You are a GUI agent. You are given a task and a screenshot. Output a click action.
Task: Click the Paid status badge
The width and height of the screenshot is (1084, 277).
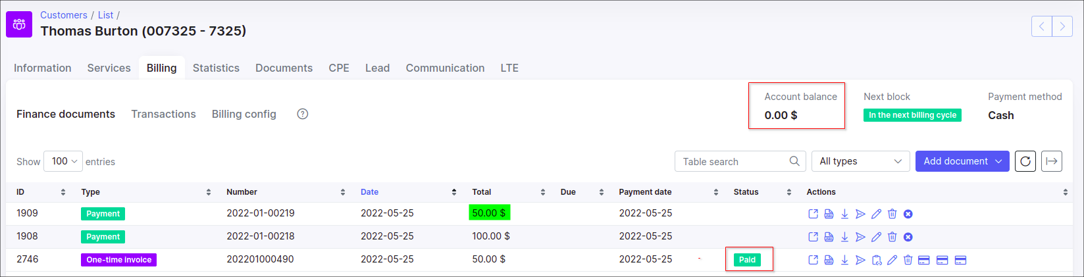(747, 260)
